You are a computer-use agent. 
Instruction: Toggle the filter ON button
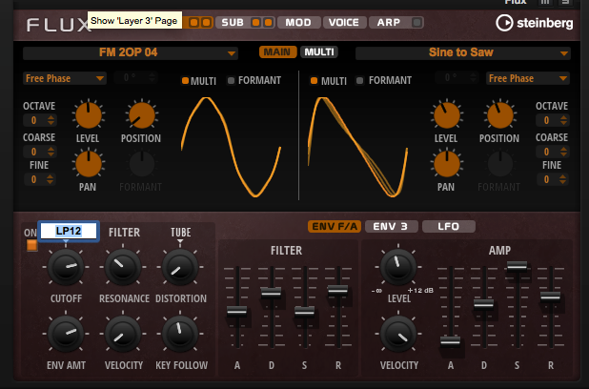tap(32, 245)
